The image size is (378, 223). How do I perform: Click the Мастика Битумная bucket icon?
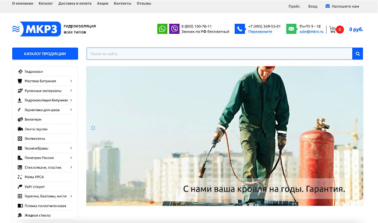pyautogui.click(x=20, y=81)
